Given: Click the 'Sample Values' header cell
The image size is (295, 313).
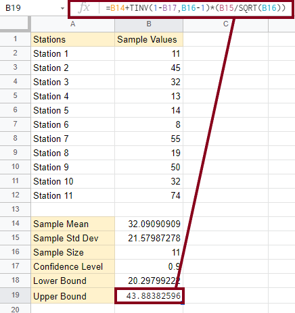Looking at the screenshot, I should click(149, 39).
